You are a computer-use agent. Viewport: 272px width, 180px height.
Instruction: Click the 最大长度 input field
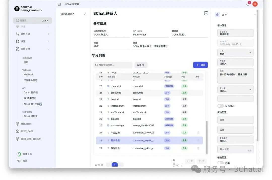[x=235, y=149]
